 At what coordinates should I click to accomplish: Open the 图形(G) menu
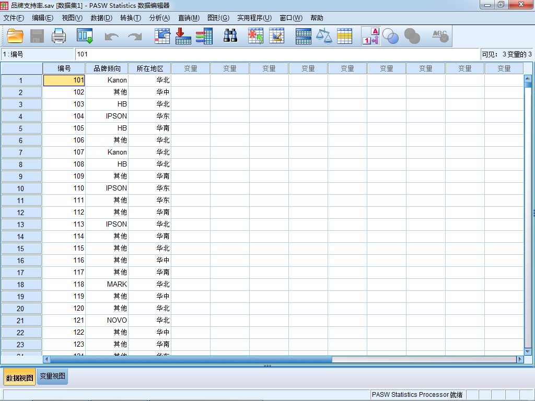pyautogui.click(x=218, y=18)
